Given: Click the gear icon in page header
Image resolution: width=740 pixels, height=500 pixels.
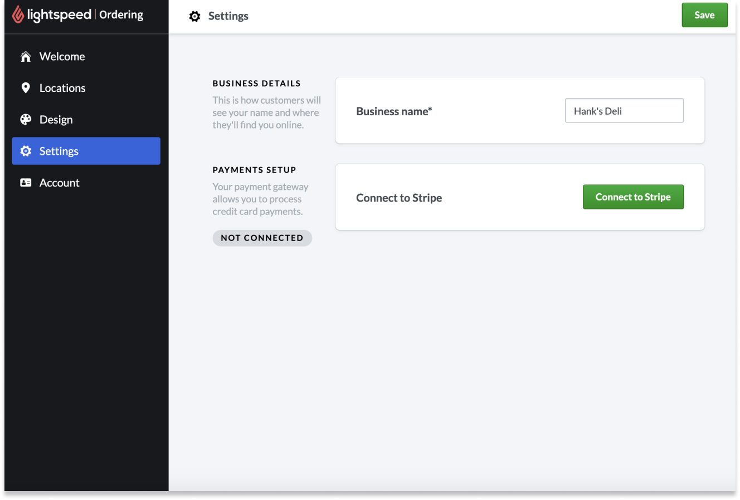Looking at the screenshot, I should click(194, 17).
